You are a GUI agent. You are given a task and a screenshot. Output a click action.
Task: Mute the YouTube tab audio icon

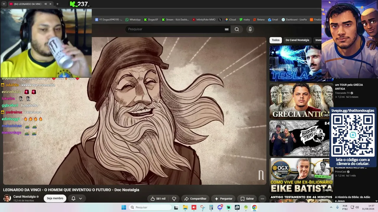(45, 4)
